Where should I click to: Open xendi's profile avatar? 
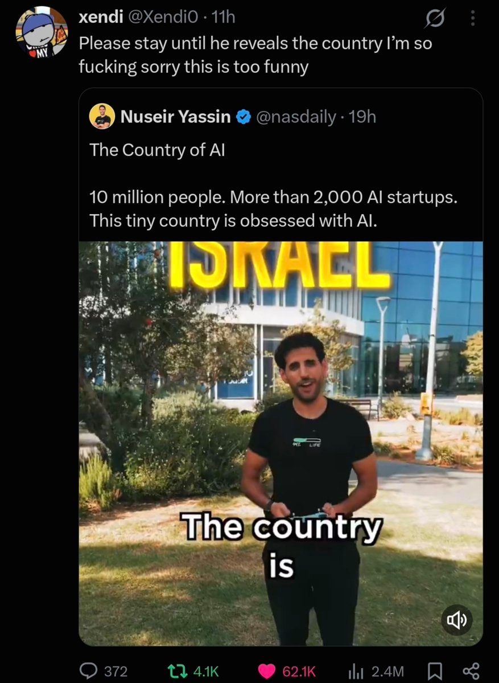[x=42, y=32]
